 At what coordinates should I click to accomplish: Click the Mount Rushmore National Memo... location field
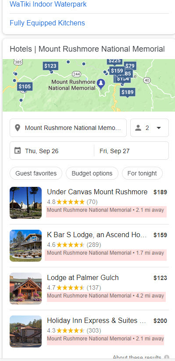68,128
